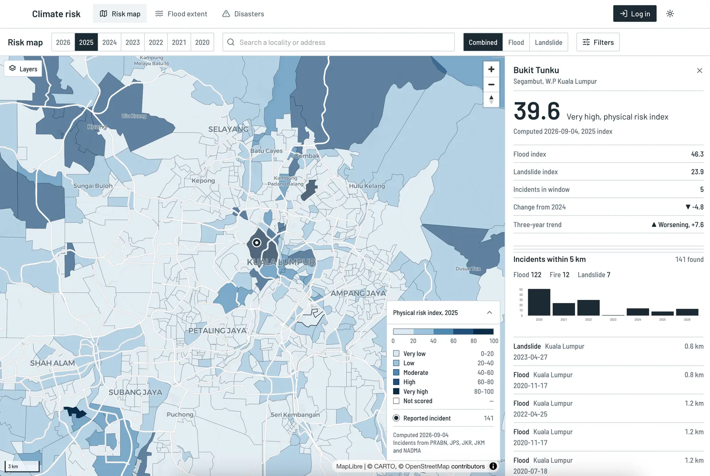Click the Very low legend swatch

(x=396, y=354)
